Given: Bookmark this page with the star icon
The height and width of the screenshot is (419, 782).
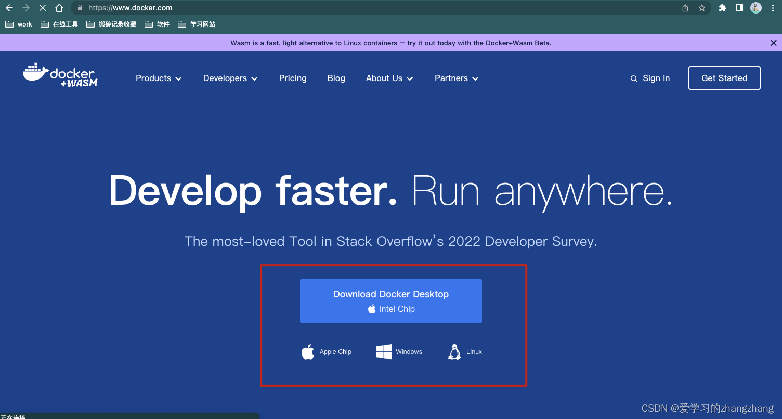Looking at the screenshot, I should pos(701,8).
